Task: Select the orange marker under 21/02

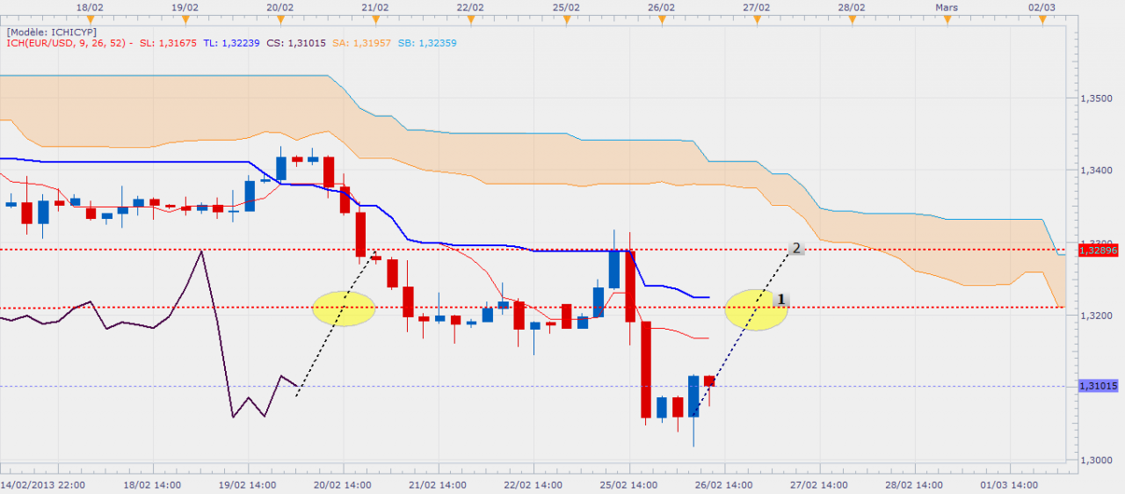Action: point(374,18)
